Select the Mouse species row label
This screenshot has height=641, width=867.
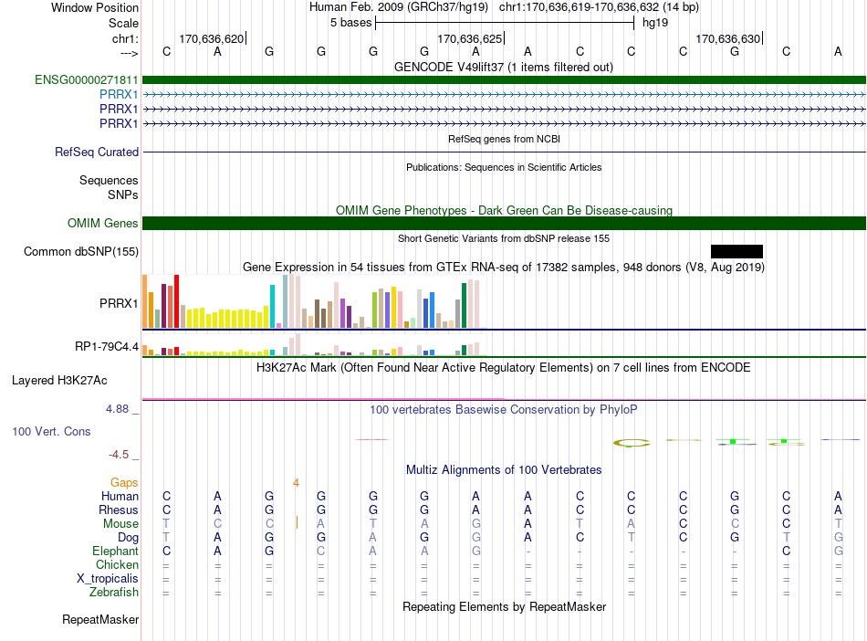pyautogui.click(x=120, y=523)
